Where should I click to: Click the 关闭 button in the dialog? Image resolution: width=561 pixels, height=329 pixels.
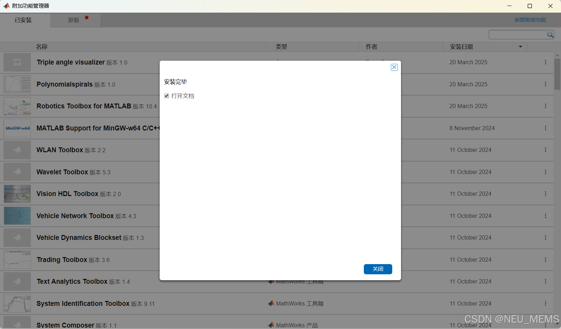[378, 269]
